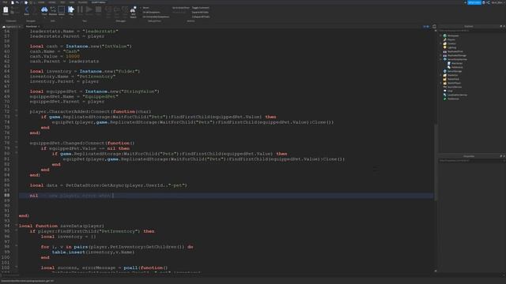Switch to the second script document tab
The image size is (506, 284).
tap(32, 26)
